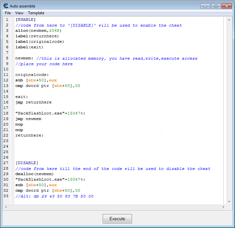
Task: Click the 'originalcode:' label line
Action: (32, 75)
